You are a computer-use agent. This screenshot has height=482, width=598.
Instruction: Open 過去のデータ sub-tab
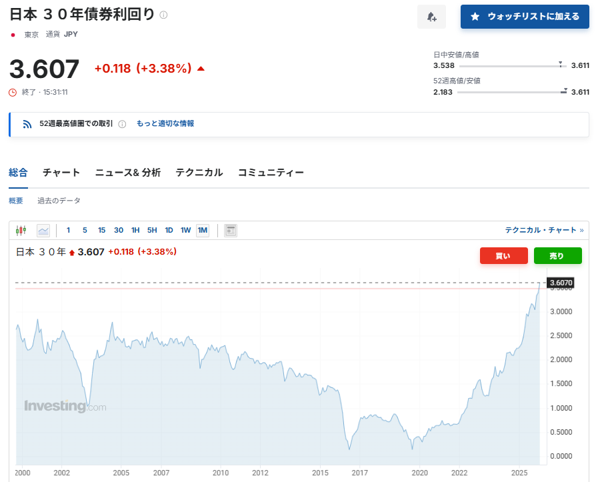(59, 201)
